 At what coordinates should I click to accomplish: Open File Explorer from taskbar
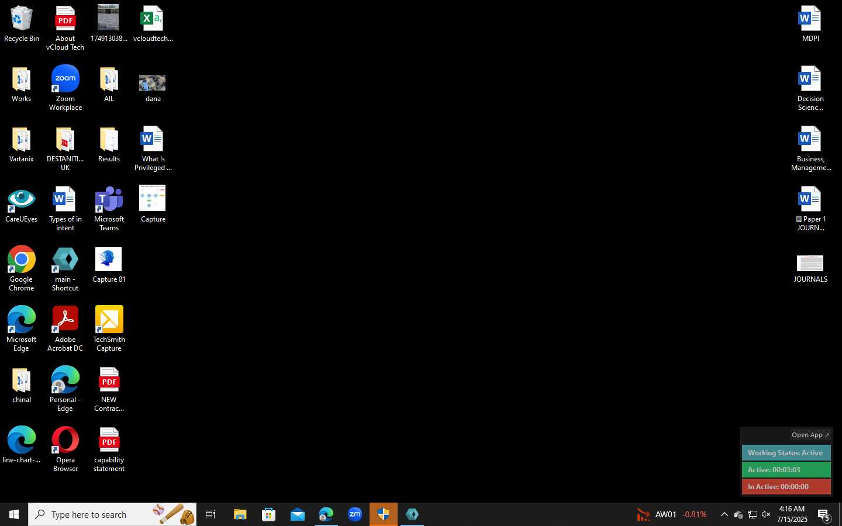[240, 514]
